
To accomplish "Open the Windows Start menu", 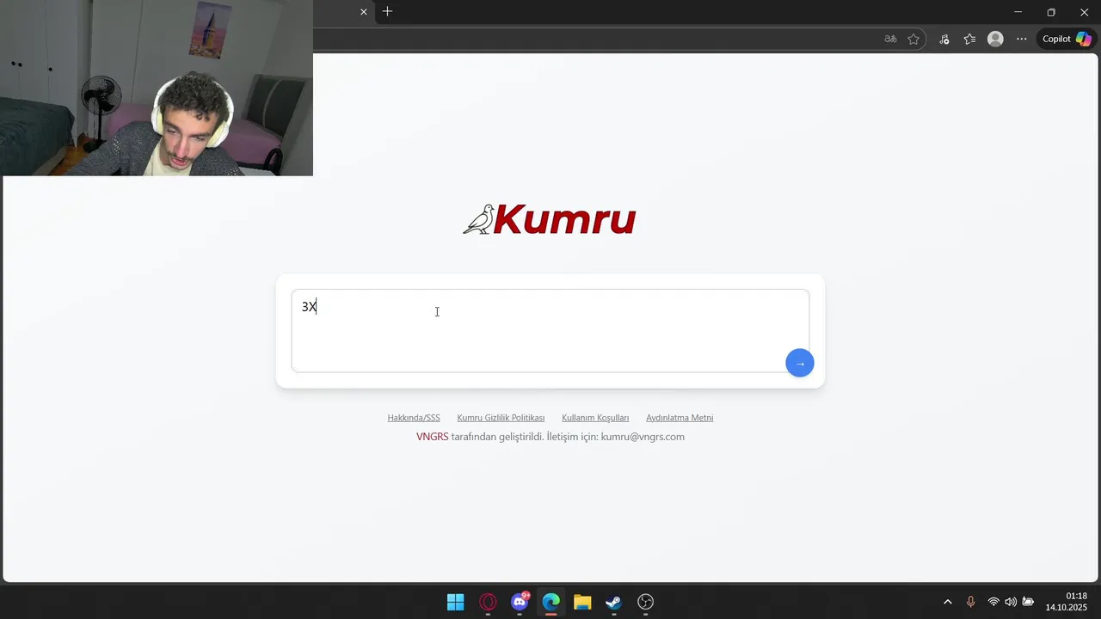I will click(456, 602).
